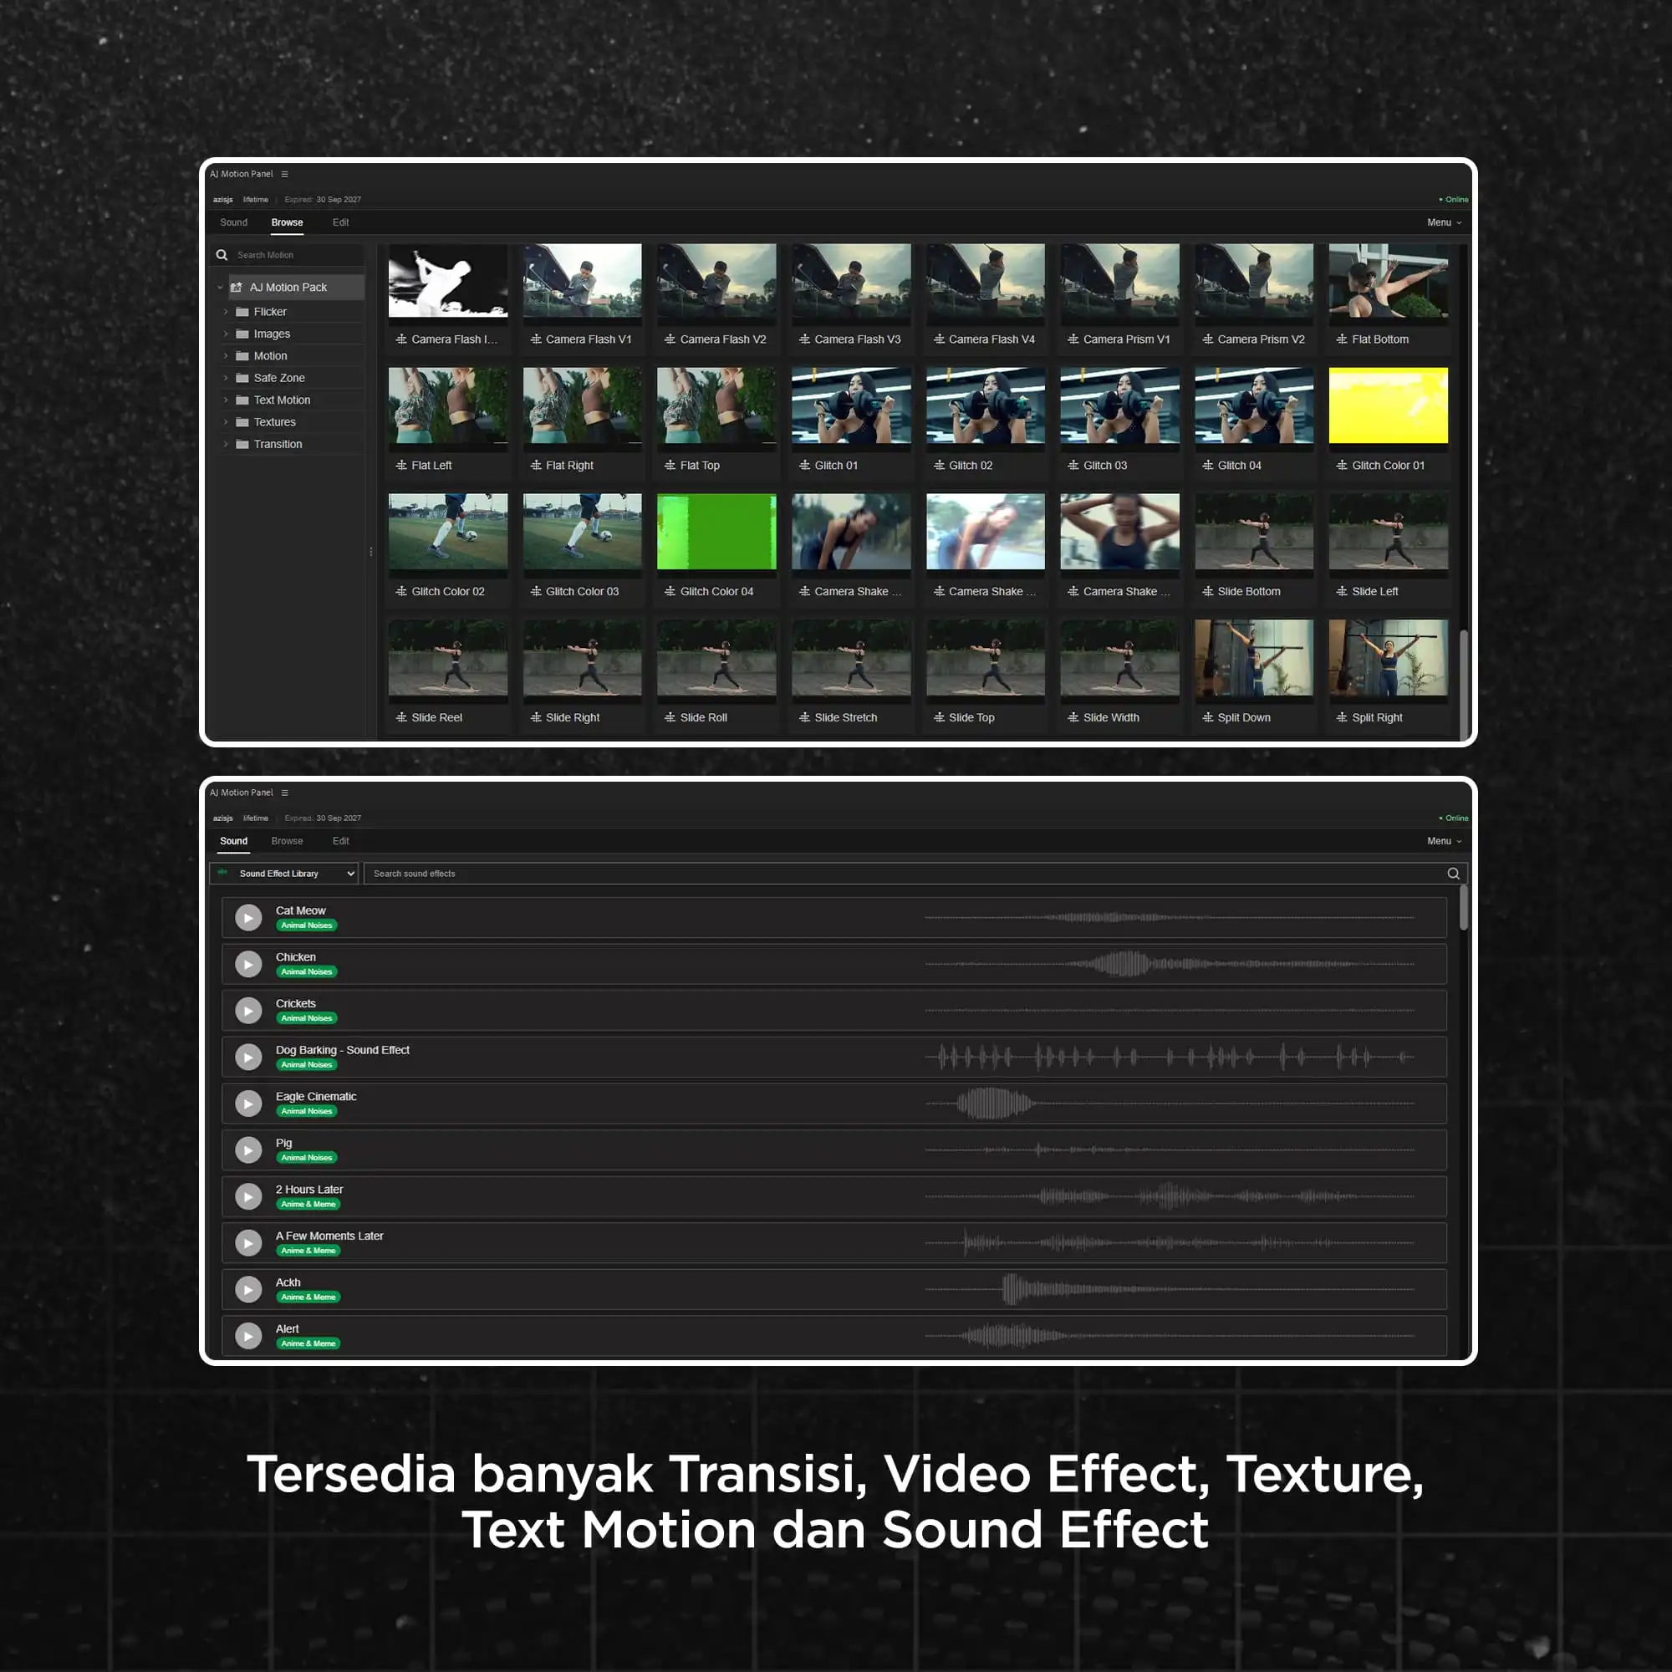This screenshot has height=1672, width=1672.
Task: Play the Cat Meow sound effect
Action: click(x=248, y=917)
